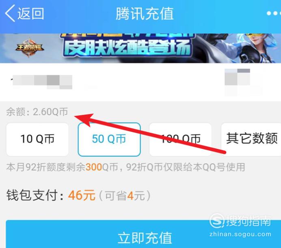Image resolution: width=281 pixels, height=248 pixels.
Task: Tap the blurred account name field
Action: (x=41, y=82)
